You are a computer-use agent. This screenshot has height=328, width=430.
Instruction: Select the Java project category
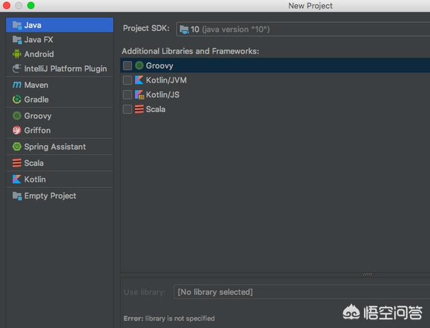[x=60, y=25]
